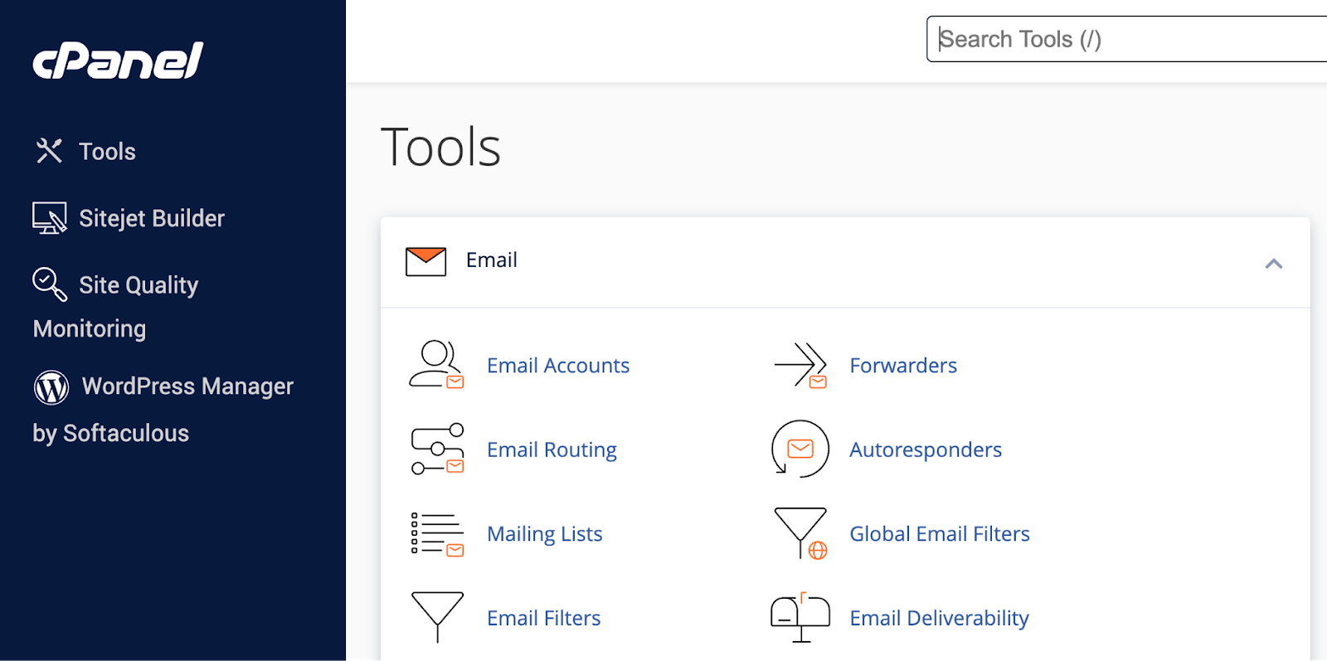This screenshot has width=1327, height=661.
Task: Open Global Email Filters link
Action: coord(940,533)
